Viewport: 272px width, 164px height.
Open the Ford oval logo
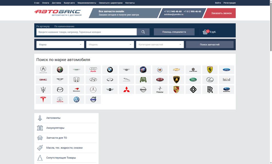[226, 70]
